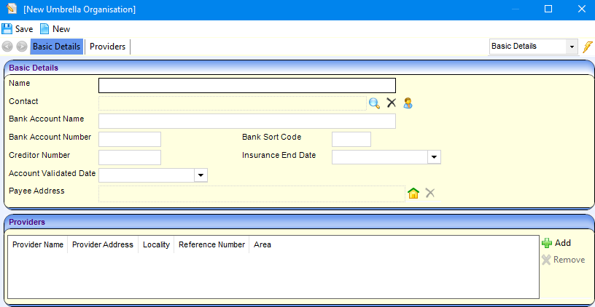Image resolution: width=595 pixels, height=307 pixels.
Task: Expand the Insurance End Date dropdown
Action: (x=433, y=157)
